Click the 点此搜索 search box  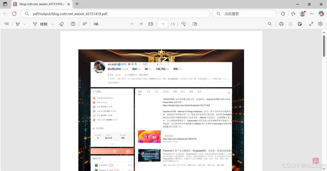(x=244, y=14)
